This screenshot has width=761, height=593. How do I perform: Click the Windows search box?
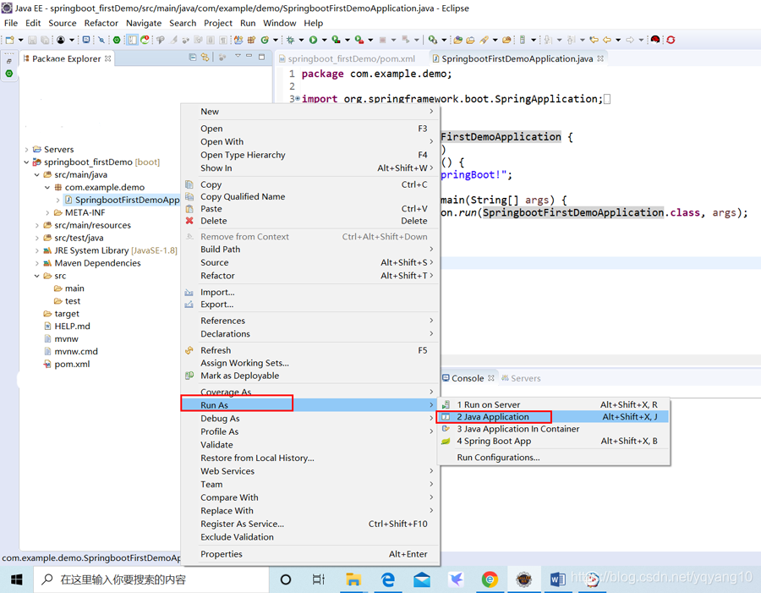[x=151, y=579]
